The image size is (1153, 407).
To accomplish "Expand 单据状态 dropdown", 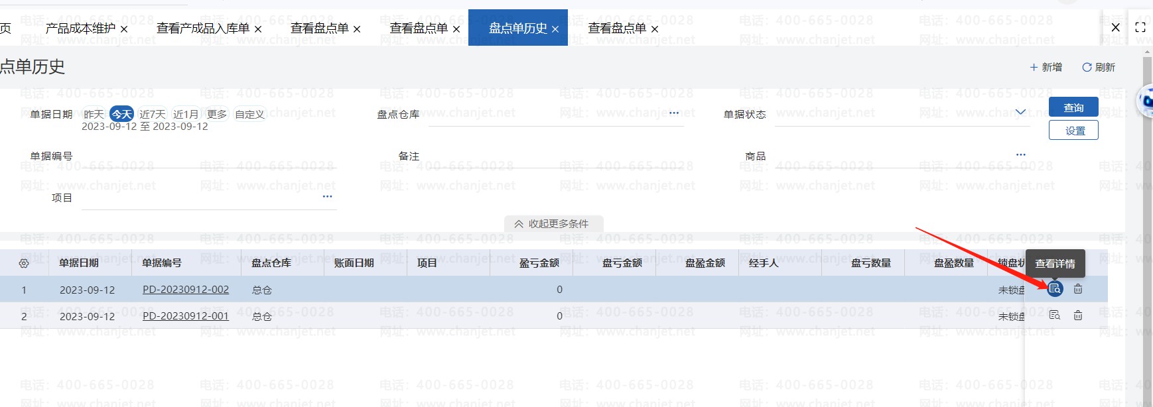I will (x=1021, y=112).
